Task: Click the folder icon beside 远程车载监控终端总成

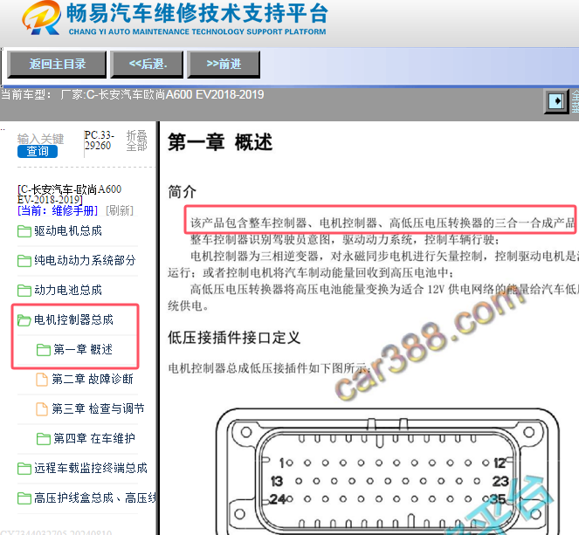Action: (24, 469)
